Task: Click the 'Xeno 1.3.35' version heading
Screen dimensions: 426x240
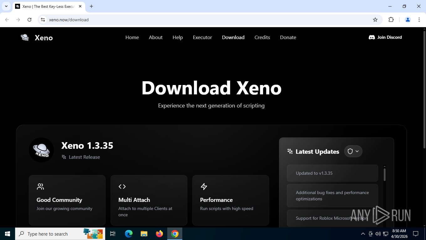Action: [87, 145]
